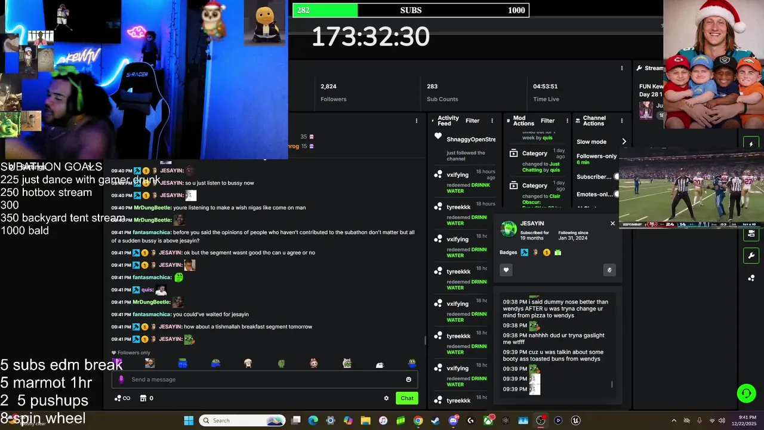Screen dimensions: 764x430
Task: Click the chat panel scrollbar
Action: [425, 340]
